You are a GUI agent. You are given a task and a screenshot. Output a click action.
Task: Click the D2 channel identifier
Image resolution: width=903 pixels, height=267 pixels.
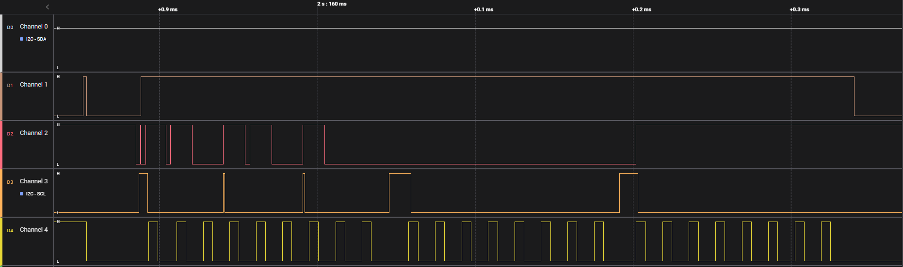coord(10,134)
